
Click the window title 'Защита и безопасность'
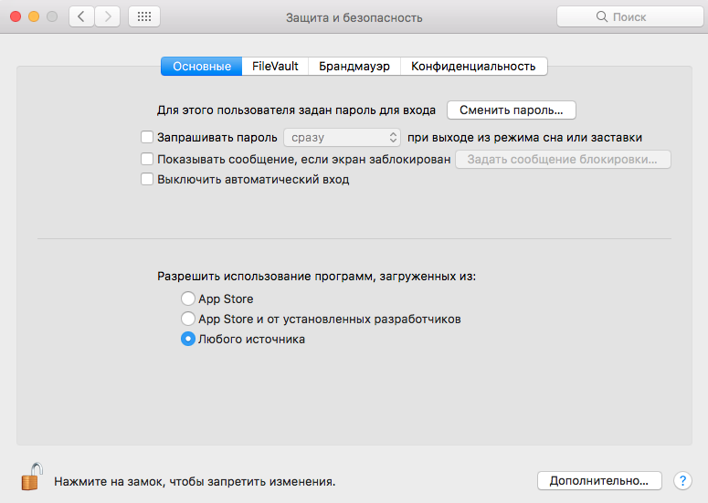click(x=354, y=17)
